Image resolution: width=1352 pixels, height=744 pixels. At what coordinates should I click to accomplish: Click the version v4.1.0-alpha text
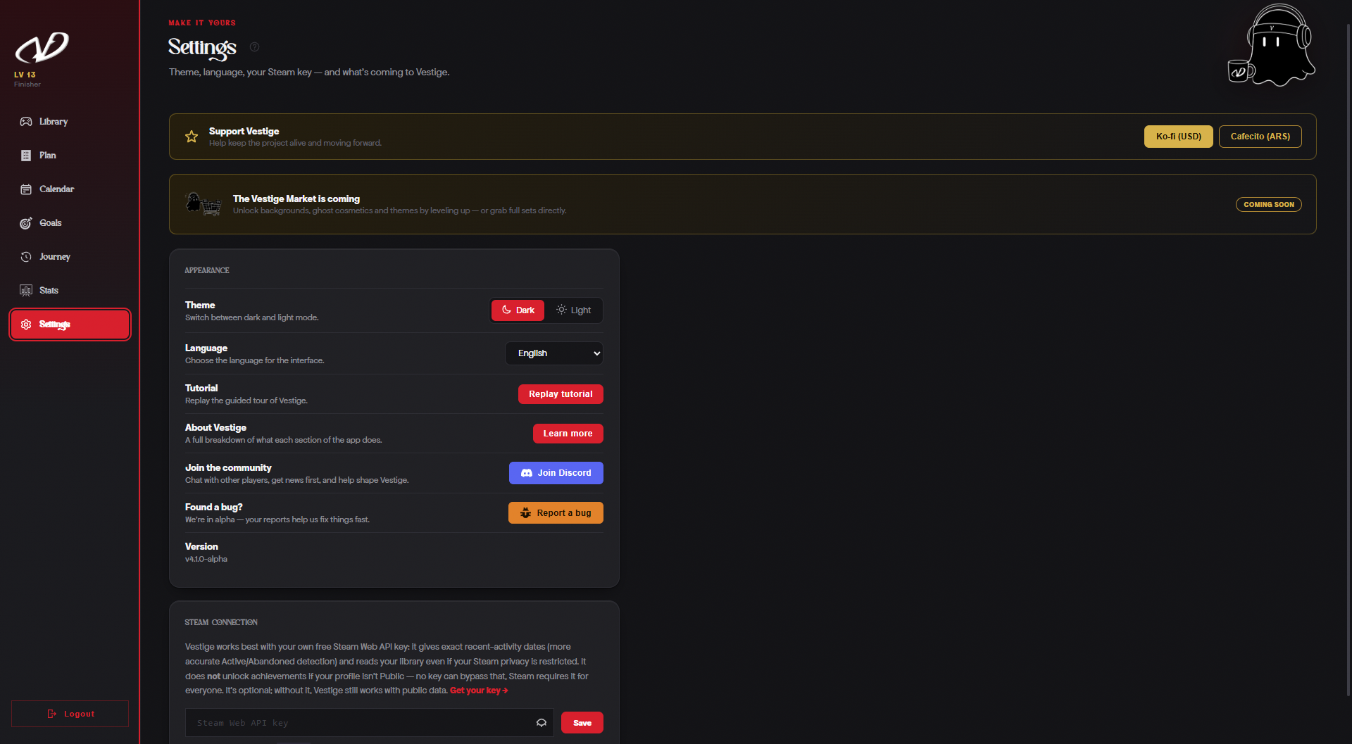(206, 559)
